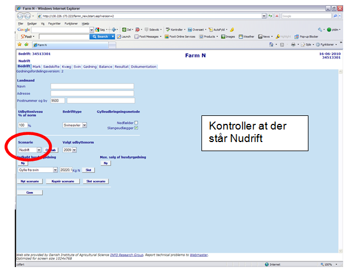Click the Navn text input field
Viewport: 350px width, 275px height.
tap(92, 86)
